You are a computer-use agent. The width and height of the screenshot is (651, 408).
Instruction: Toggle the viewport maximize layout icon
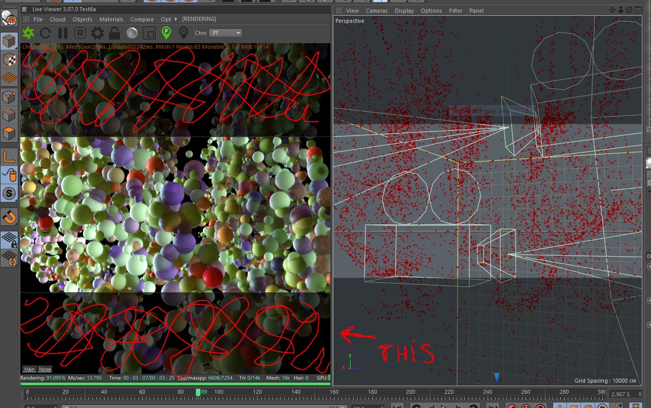point(638,10)
